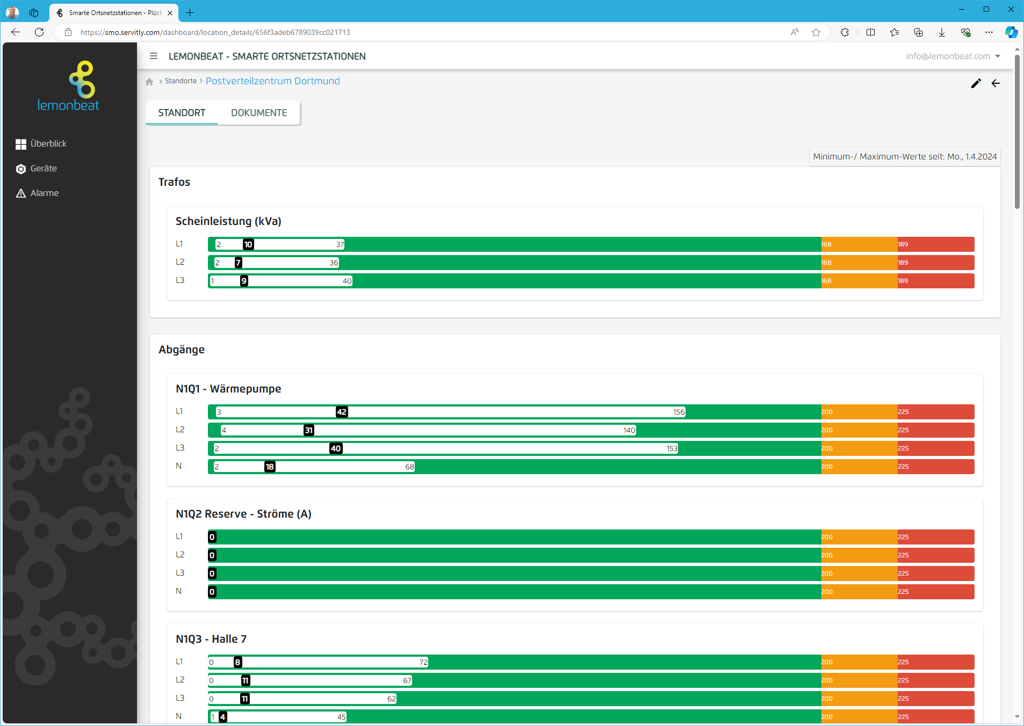Click current value 18 on Wärmepumpe N
The height and width of the screenshot is (726, 1024).
[x=270, y=467]
